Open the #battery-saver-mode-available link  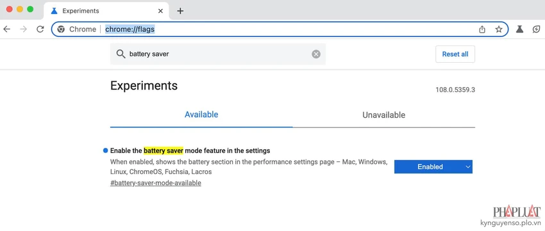(x=156, y=183)
